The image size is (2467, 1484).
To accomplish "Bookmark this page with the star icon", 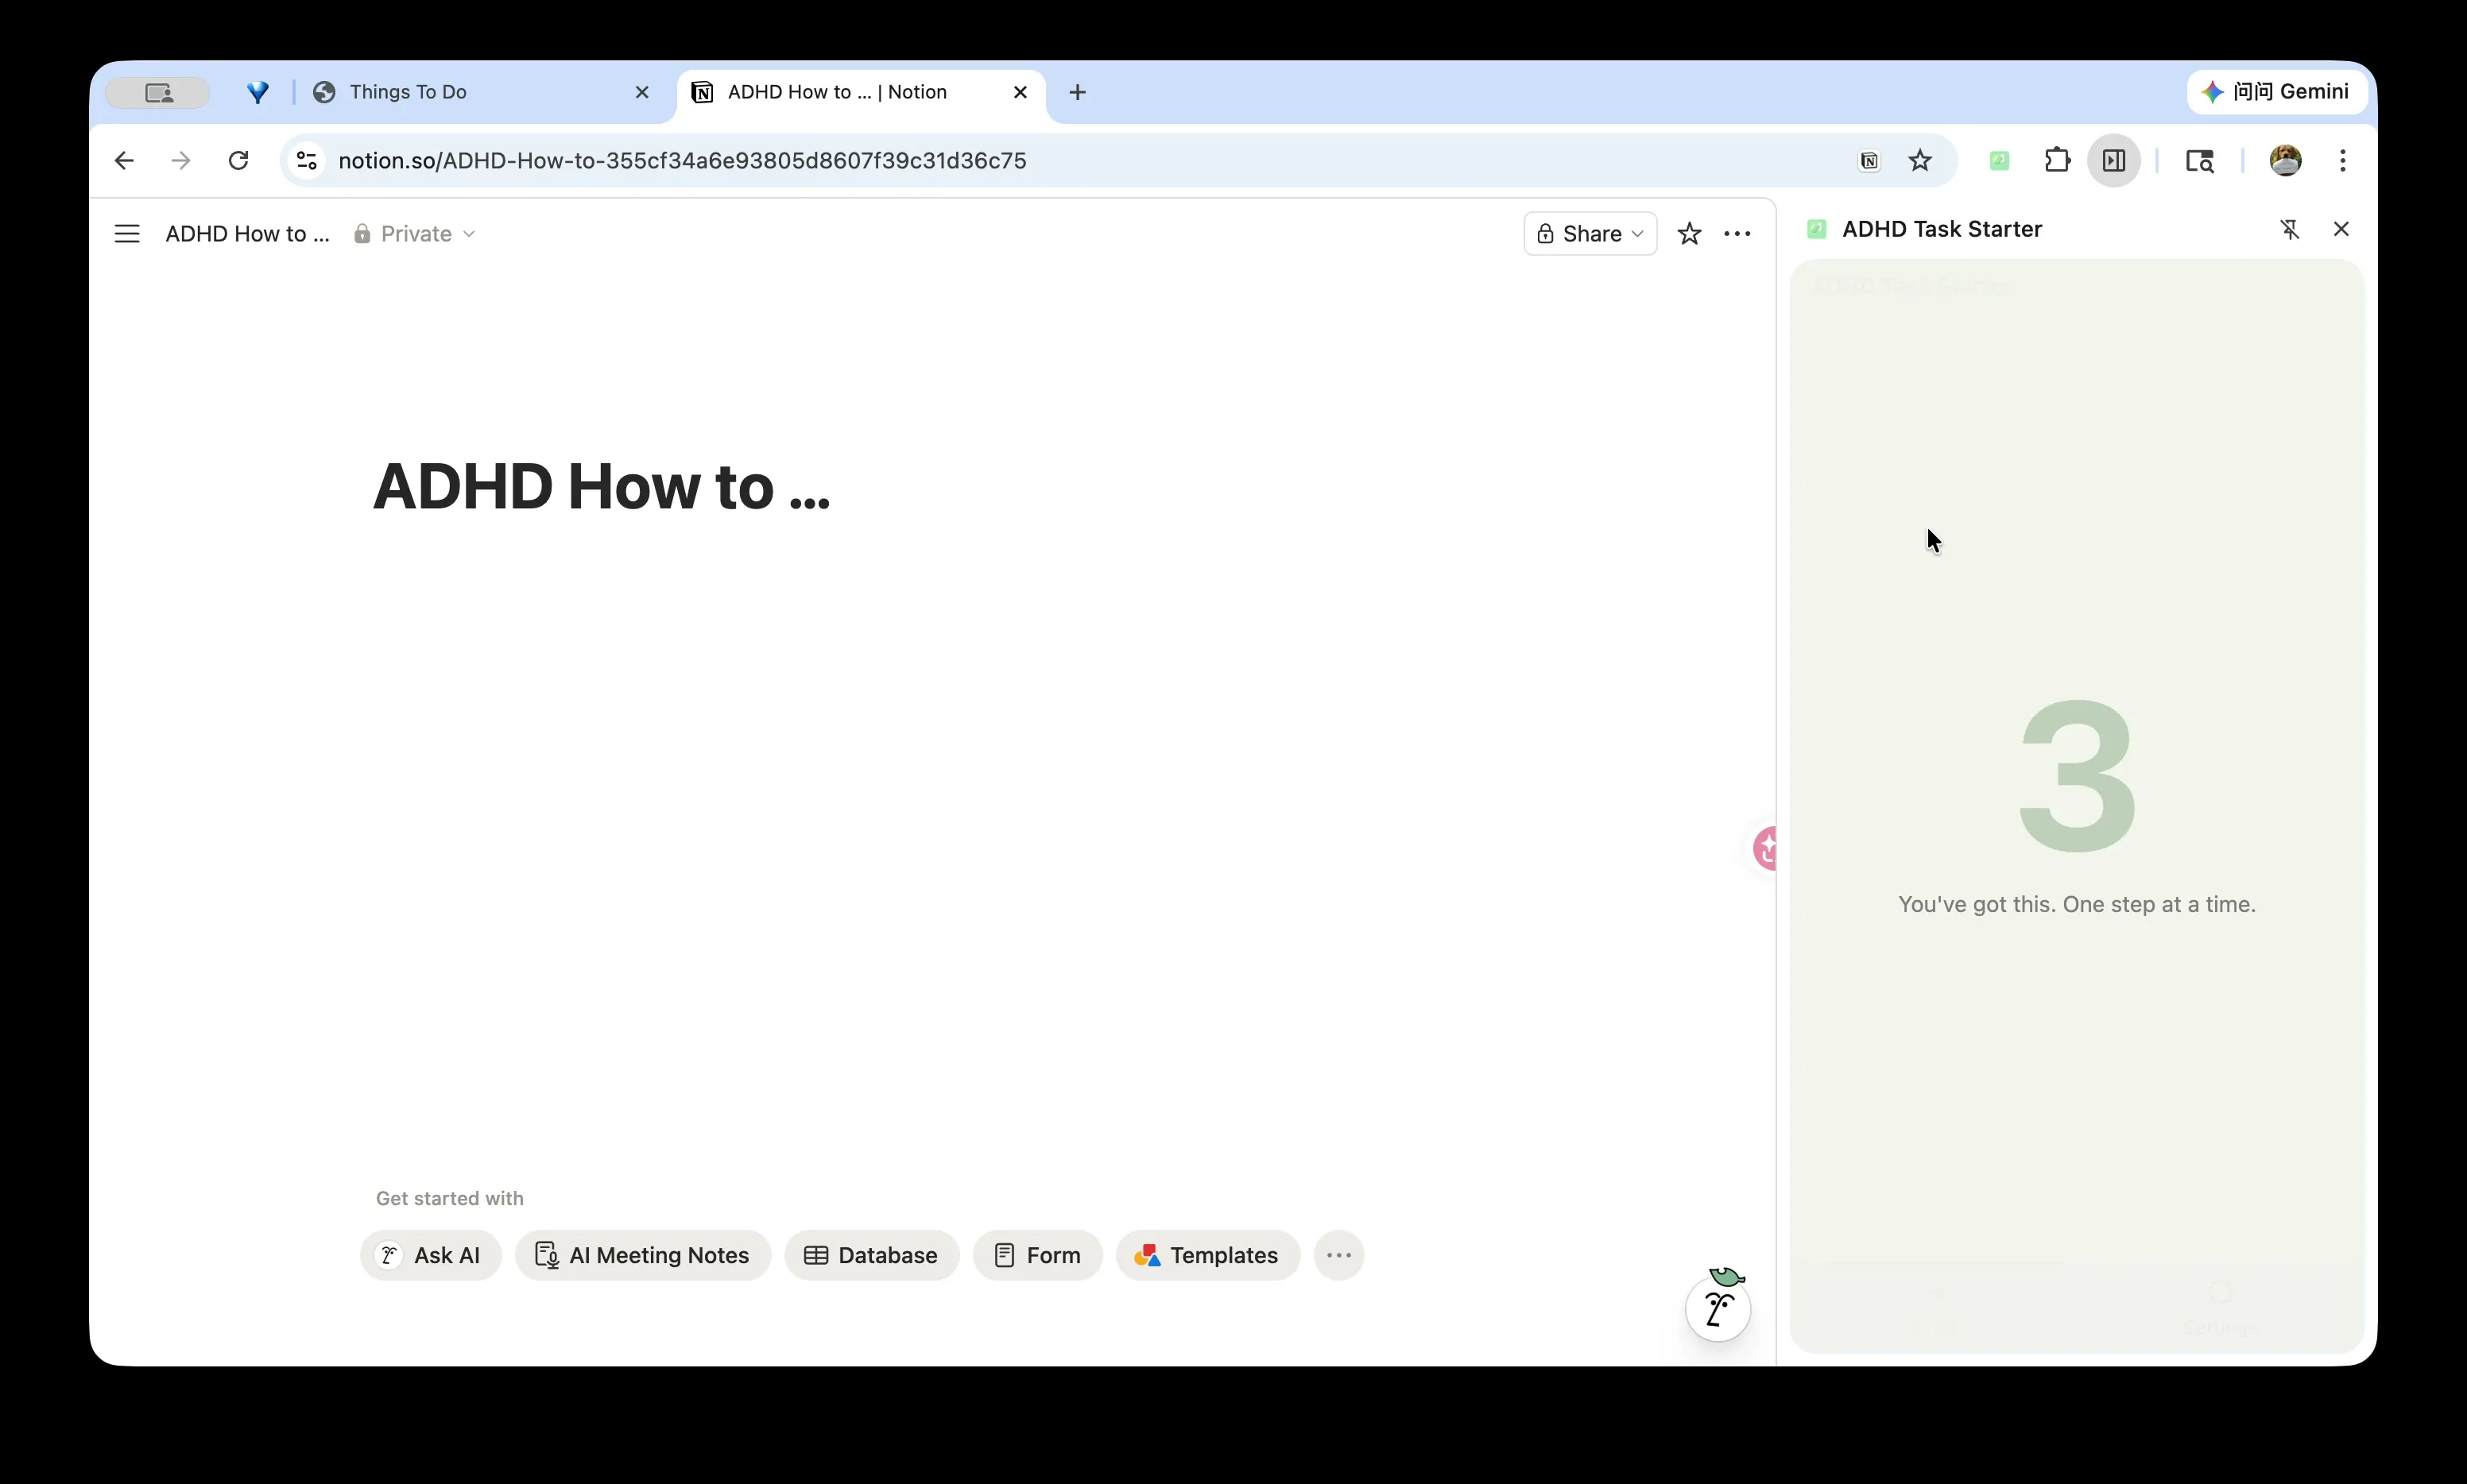I will [1919, 161].
